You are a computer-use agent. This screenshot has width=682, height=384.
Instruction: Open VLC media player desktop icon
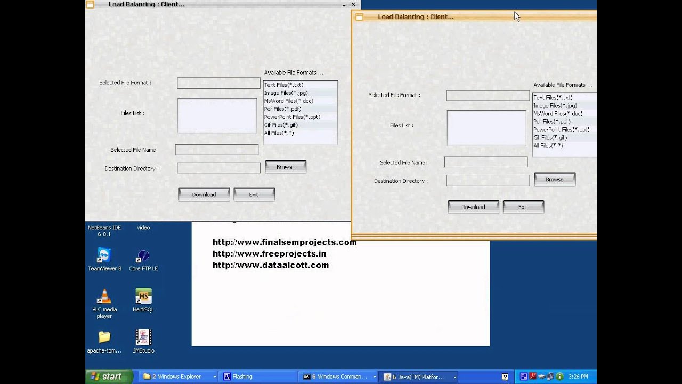104,303
